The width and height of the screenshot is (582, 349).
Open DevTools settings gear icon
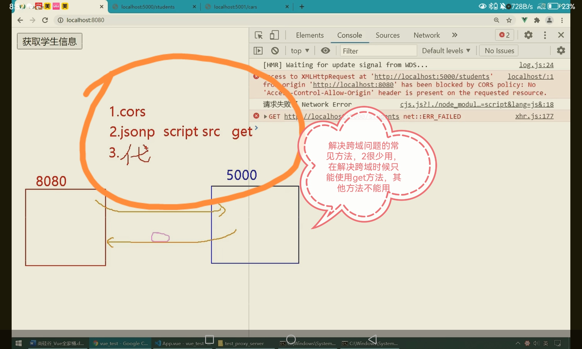[528, 35]
